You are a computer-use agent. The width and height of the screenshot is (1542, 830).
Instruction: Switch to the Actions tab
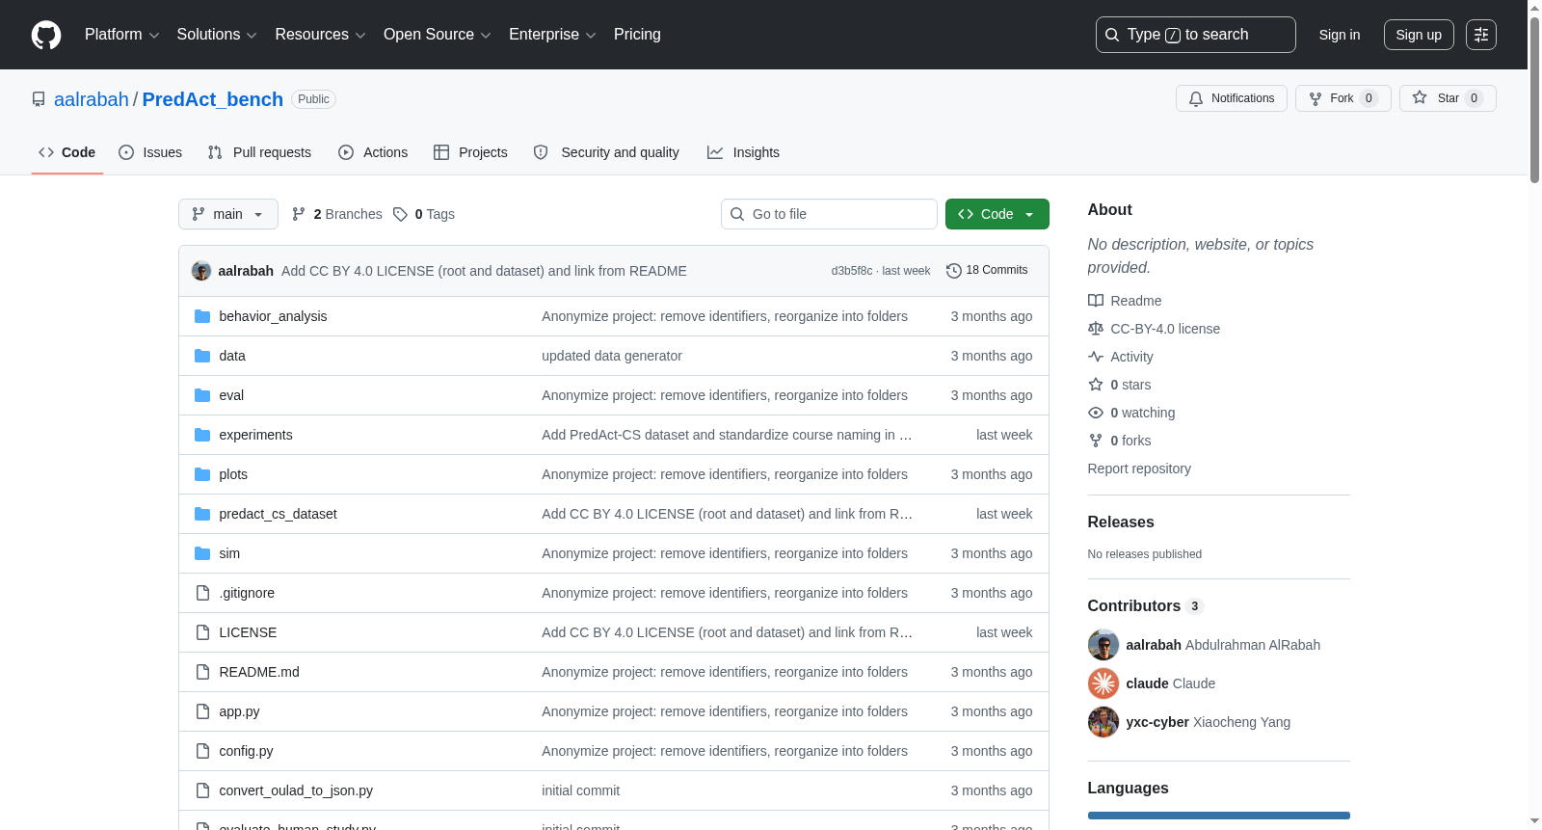pos(373,152)
